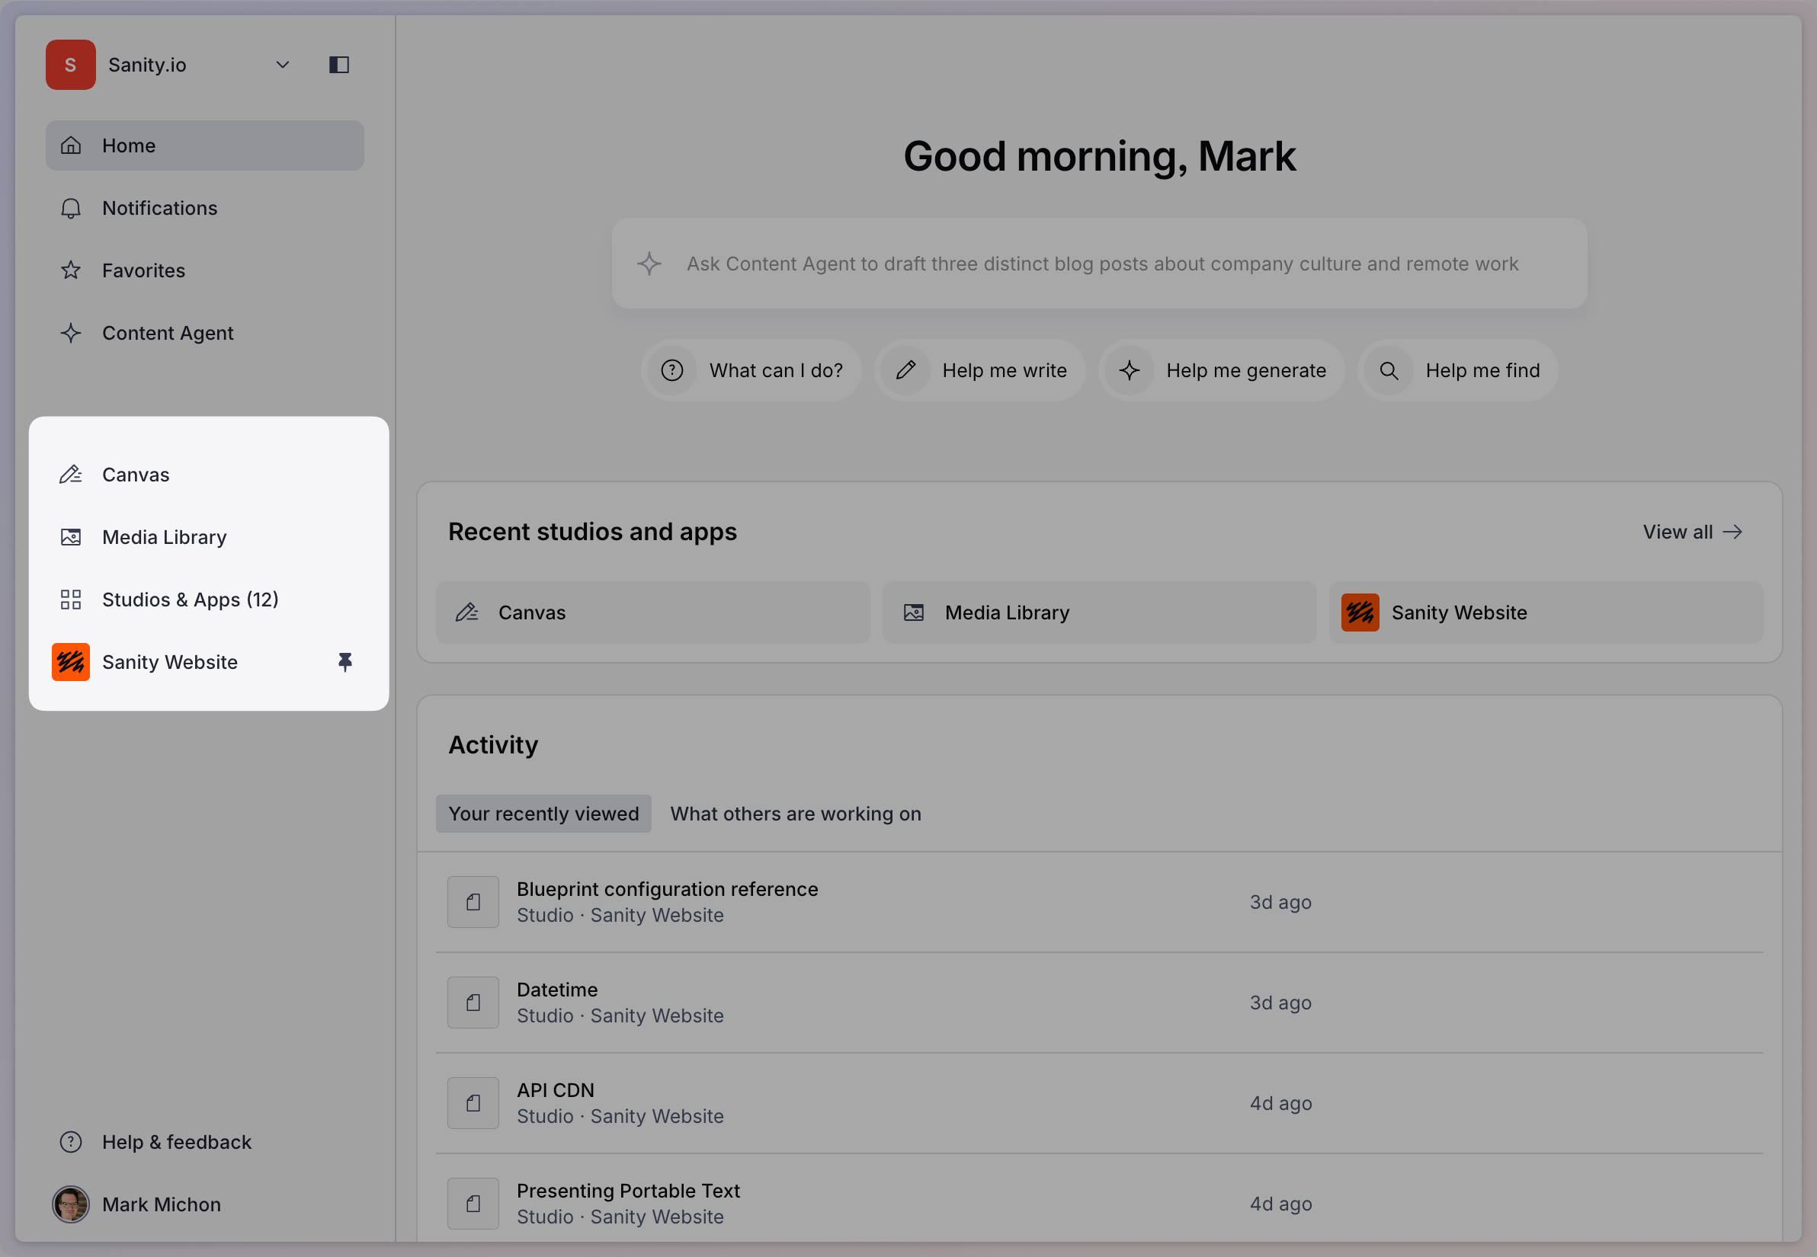Image resolution: width=1817 pixels, height=1257 pixels.
Task: Open Notifications bell in sidebar
Action: (205, 208)
